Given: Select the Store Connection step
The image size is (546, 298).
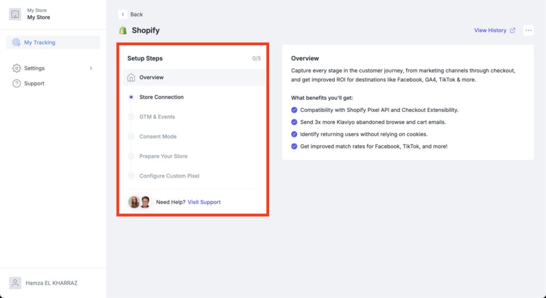Looking at the screenshot, I should [161, 97].
